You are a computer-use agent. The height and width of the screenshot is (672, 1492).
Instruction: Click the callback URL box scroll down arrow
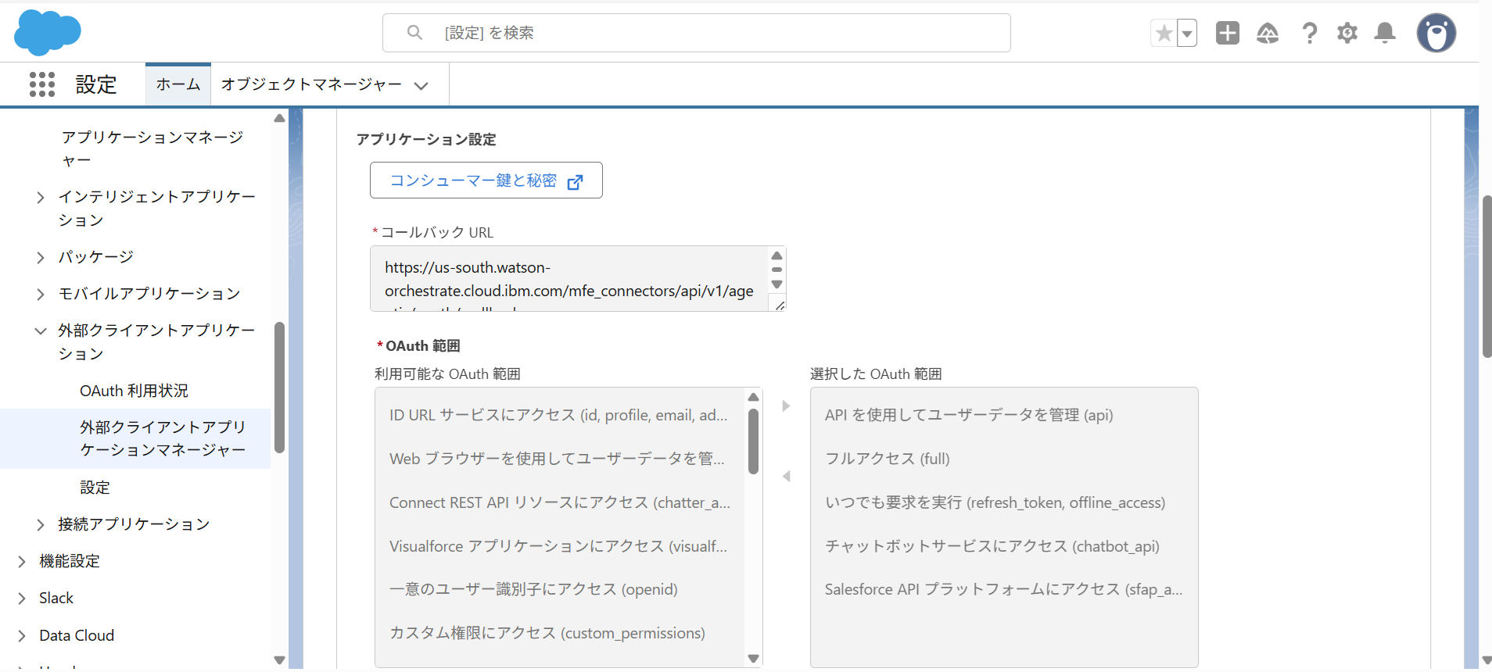[x=776, y=284]
